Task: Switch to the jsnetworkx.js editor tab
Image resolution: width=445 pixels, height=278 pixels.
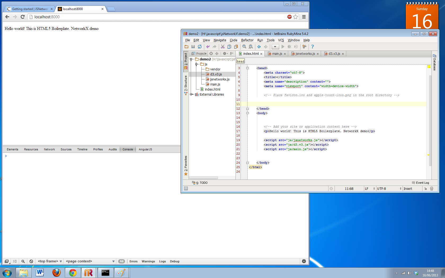Action: coord(305,54)
